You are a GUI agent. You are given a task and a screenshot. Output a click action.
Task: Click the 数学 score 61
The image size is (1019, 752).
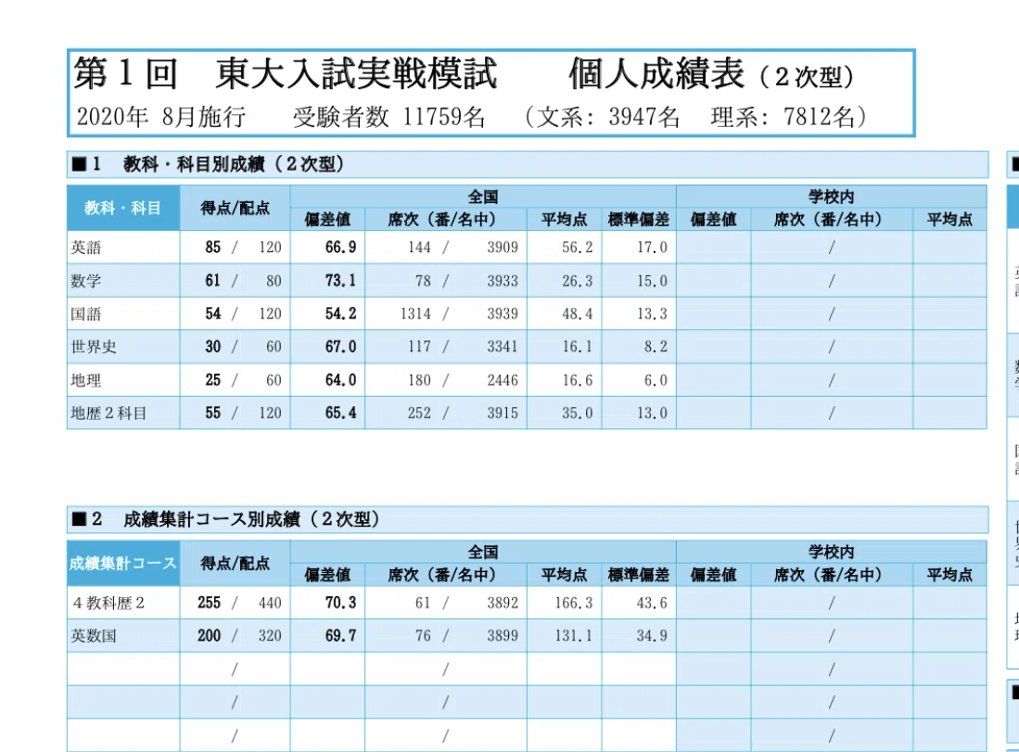coord(213,281)
